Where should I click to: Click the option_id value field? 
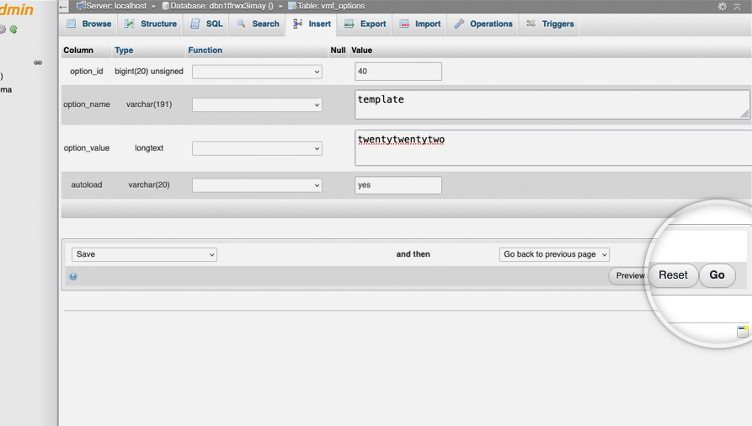(398, 72)
